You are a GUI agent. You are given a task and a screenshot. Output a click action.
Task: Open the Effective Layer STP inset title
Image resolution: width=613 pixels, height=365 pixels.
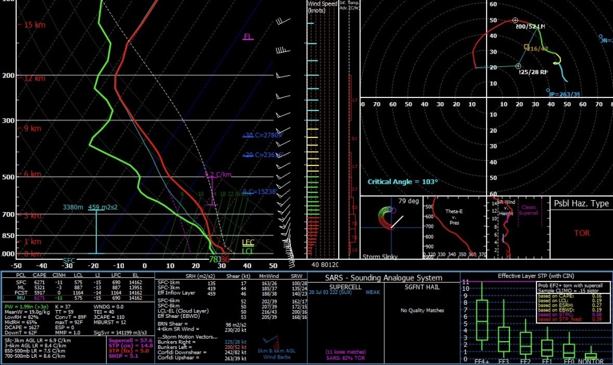pos(536,276)
